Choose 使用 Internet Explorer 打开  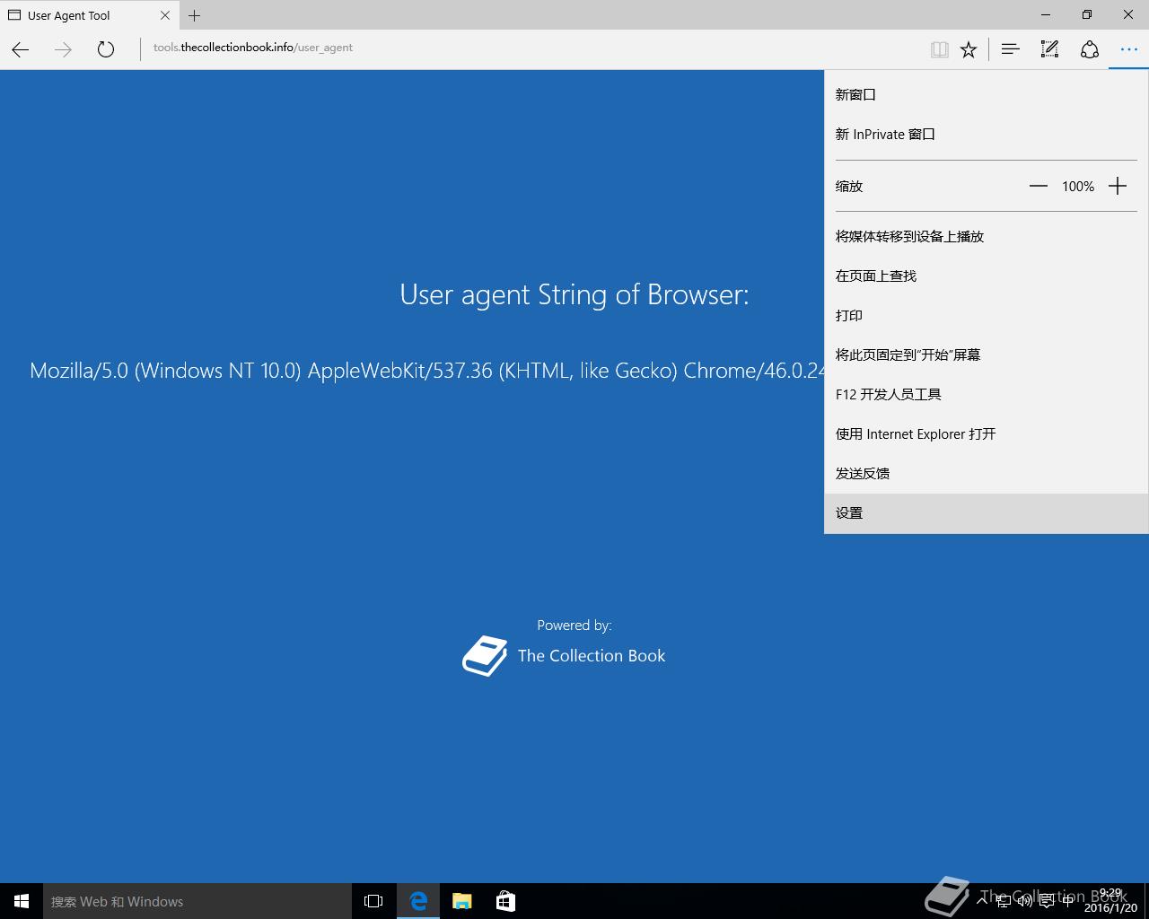[x=987, y=433]
